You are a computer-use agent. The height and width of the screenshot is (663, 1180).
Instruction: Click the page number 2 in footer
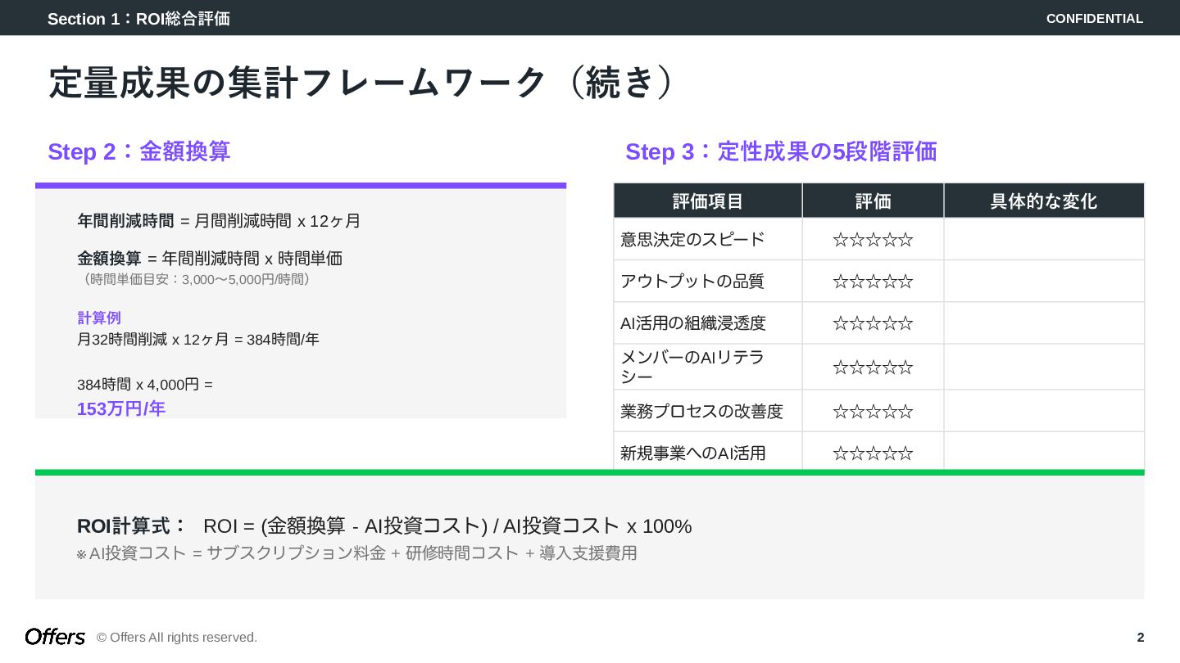pyautogui.click(x=1140, y=638)
